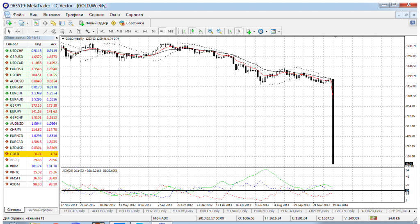Toggle the Navigator folder-star icon
Viewport: 420px width, 224px height.
click(x=53, y=23)
